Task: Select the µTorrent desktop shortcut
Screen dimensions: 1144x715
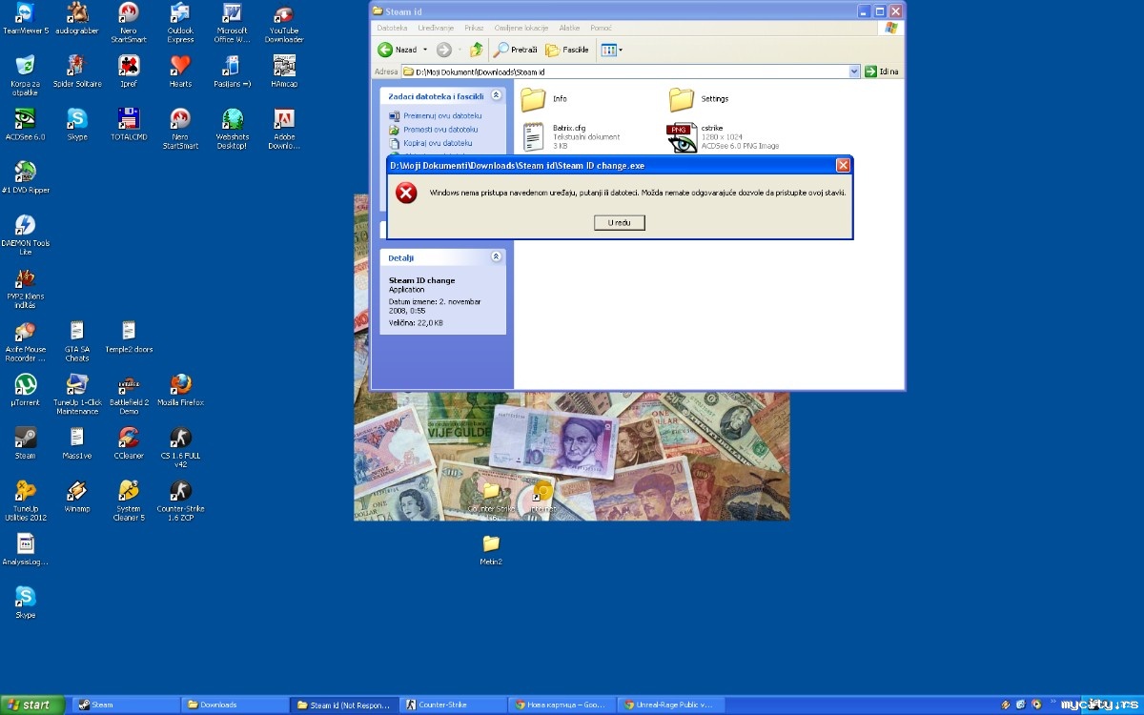Action: tap(26, 390)
